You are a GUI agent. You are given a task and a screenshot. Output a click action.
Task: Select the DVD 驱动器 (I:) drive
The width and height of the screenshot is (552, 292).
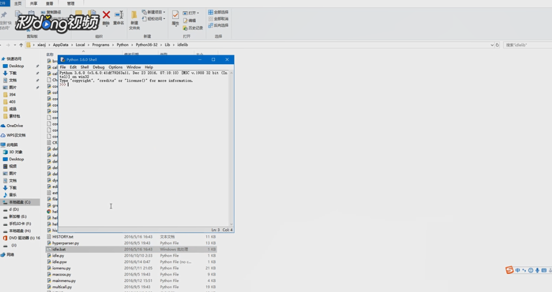coord(21,238)
